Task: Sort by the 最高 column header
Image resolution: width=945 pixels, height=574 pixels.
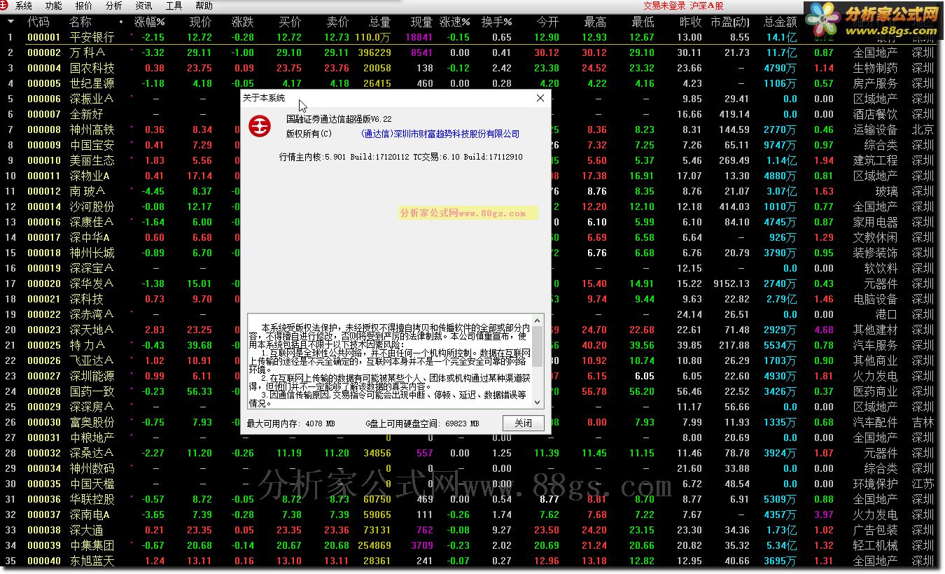Action: click(x=595, y=22)
